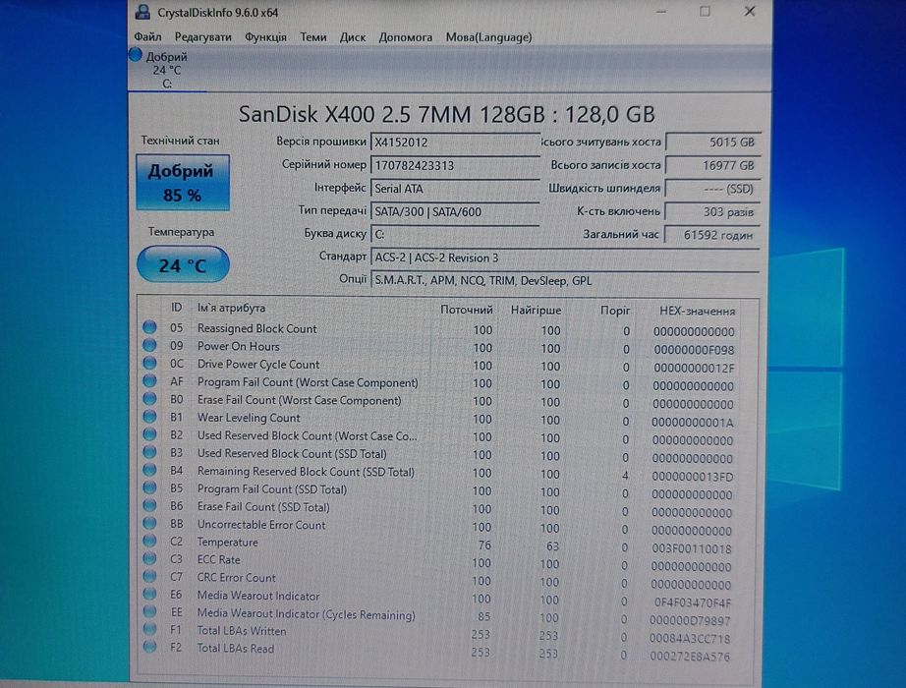
Task: Click hex value 00000000F098
Action: point(694,350)
